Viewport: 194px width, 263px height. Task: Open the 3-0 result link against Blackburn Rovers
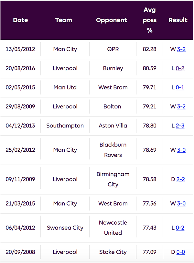point(181,150)
